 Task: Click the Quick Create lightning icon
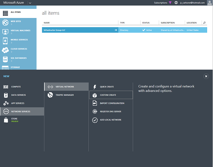[x=95, y=87]
